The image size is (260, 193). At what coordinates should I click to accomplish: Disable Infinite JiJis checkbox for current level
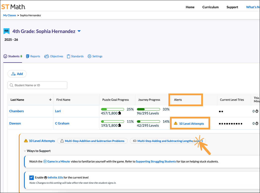(x=32, y=177)
